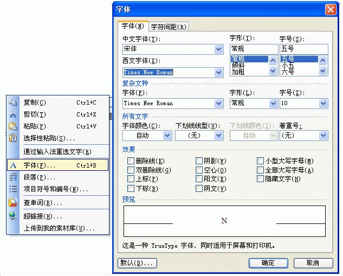Click the Paste Special icon
This screenshot has width=343, height=276.
pyautogui.click(x=14, y=138)
